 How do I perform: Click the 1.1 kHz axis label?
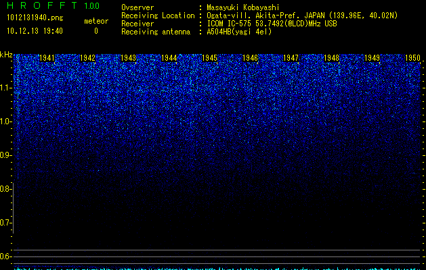pyautogui.click(x=5, y=88)
